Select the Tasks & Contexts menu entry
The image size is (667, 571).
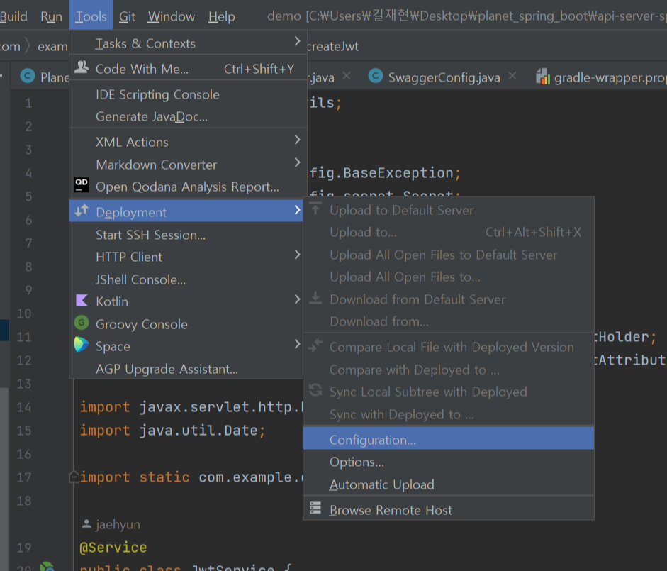tap(188, 43)
